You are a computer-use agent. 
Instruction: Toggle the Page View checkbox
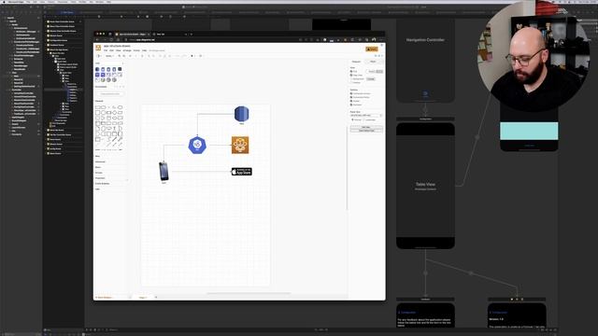(351, 75)
